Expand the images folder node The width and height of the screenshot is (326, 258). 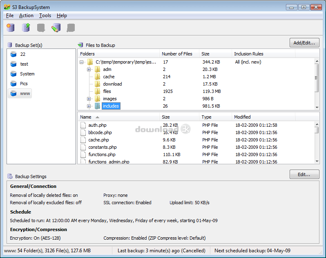tap(89, 99)
